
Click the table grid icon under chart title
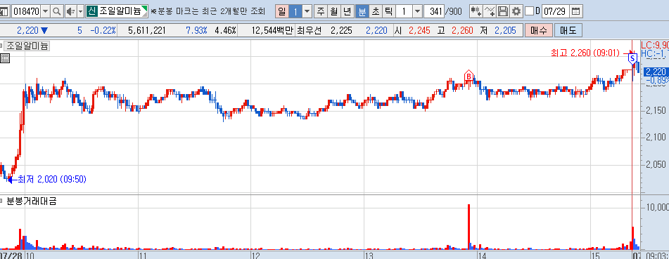click(5, 59)
